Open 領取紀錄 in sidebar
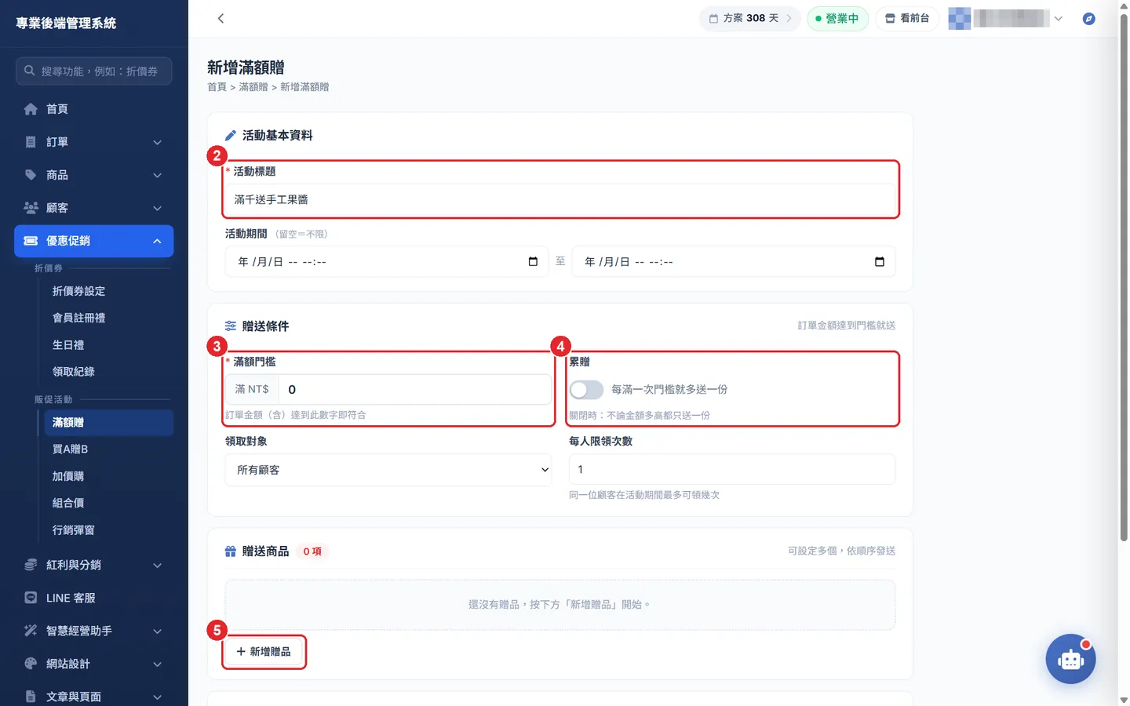1130x706 pixels. (74, 372)
